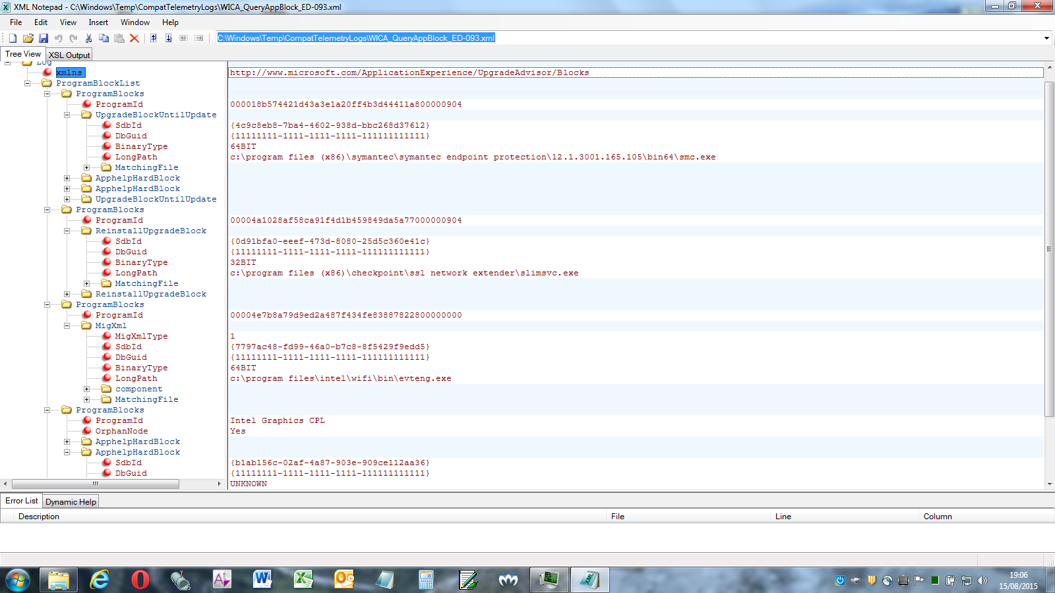
Task: Collapse the ProgramBlockList tree node
Action: point(27,84)
